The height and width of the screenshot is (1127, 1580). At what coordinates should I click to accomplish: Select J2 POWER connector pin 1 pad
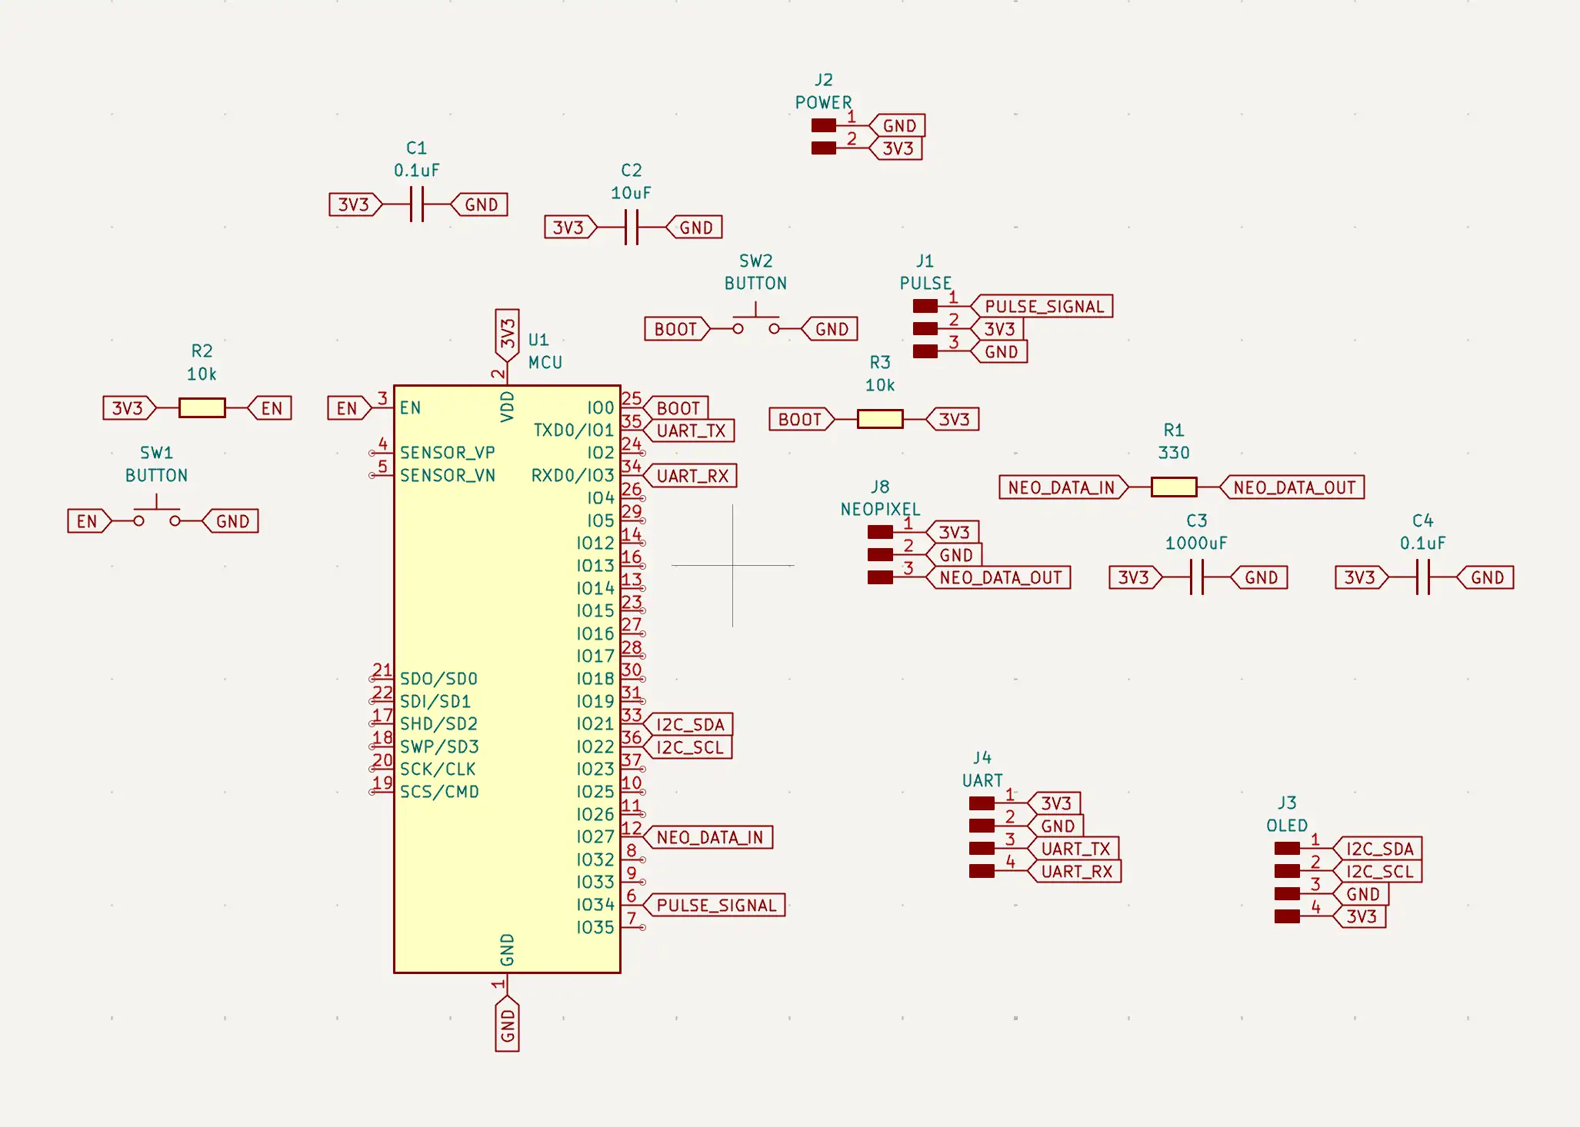(823, 125)
